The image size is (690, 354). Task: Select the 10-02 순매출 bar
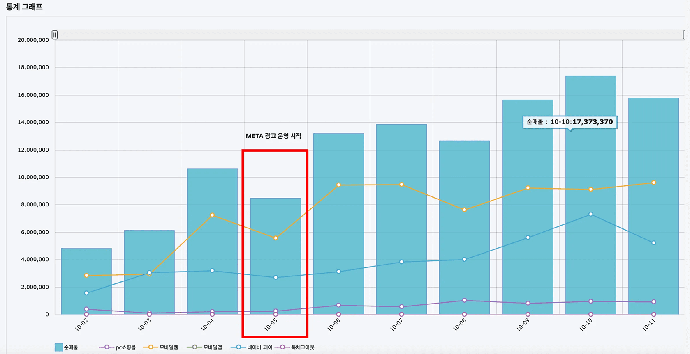pyautogui.click(x=86, y=281)
